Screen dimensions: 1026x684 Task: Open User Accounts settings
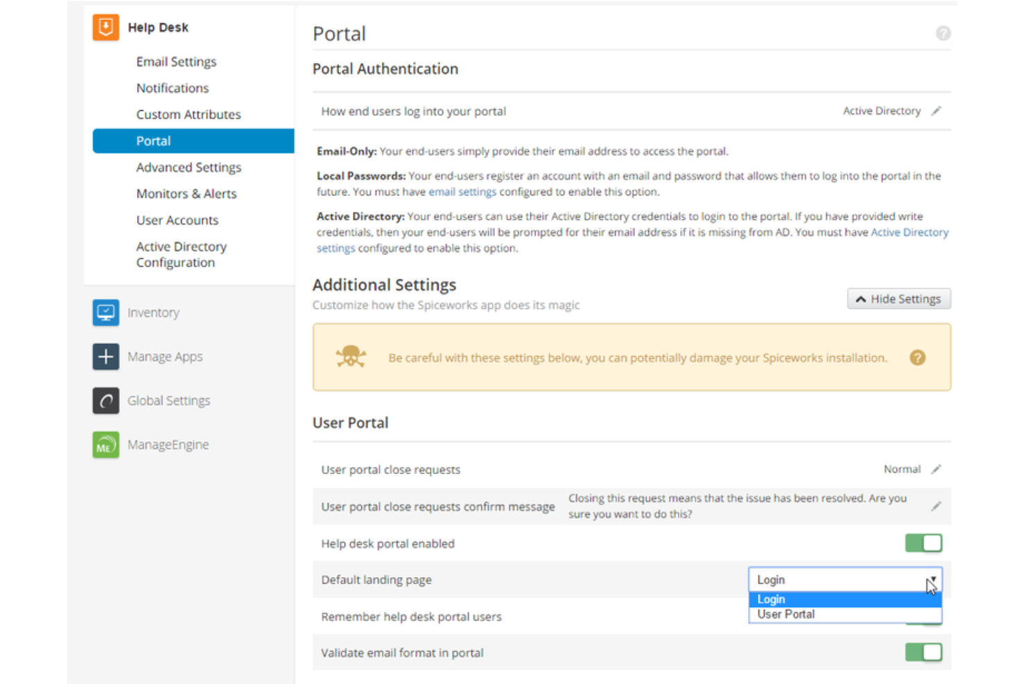tap(177, 220)
